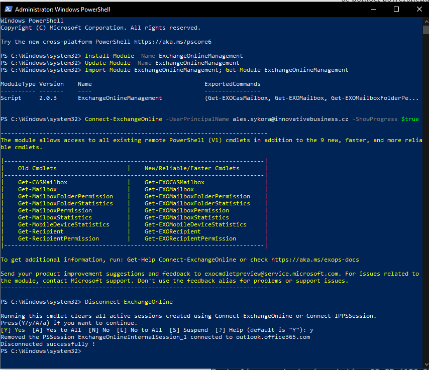
Task: Click the $true value
Action: click(x=410, y=119)
